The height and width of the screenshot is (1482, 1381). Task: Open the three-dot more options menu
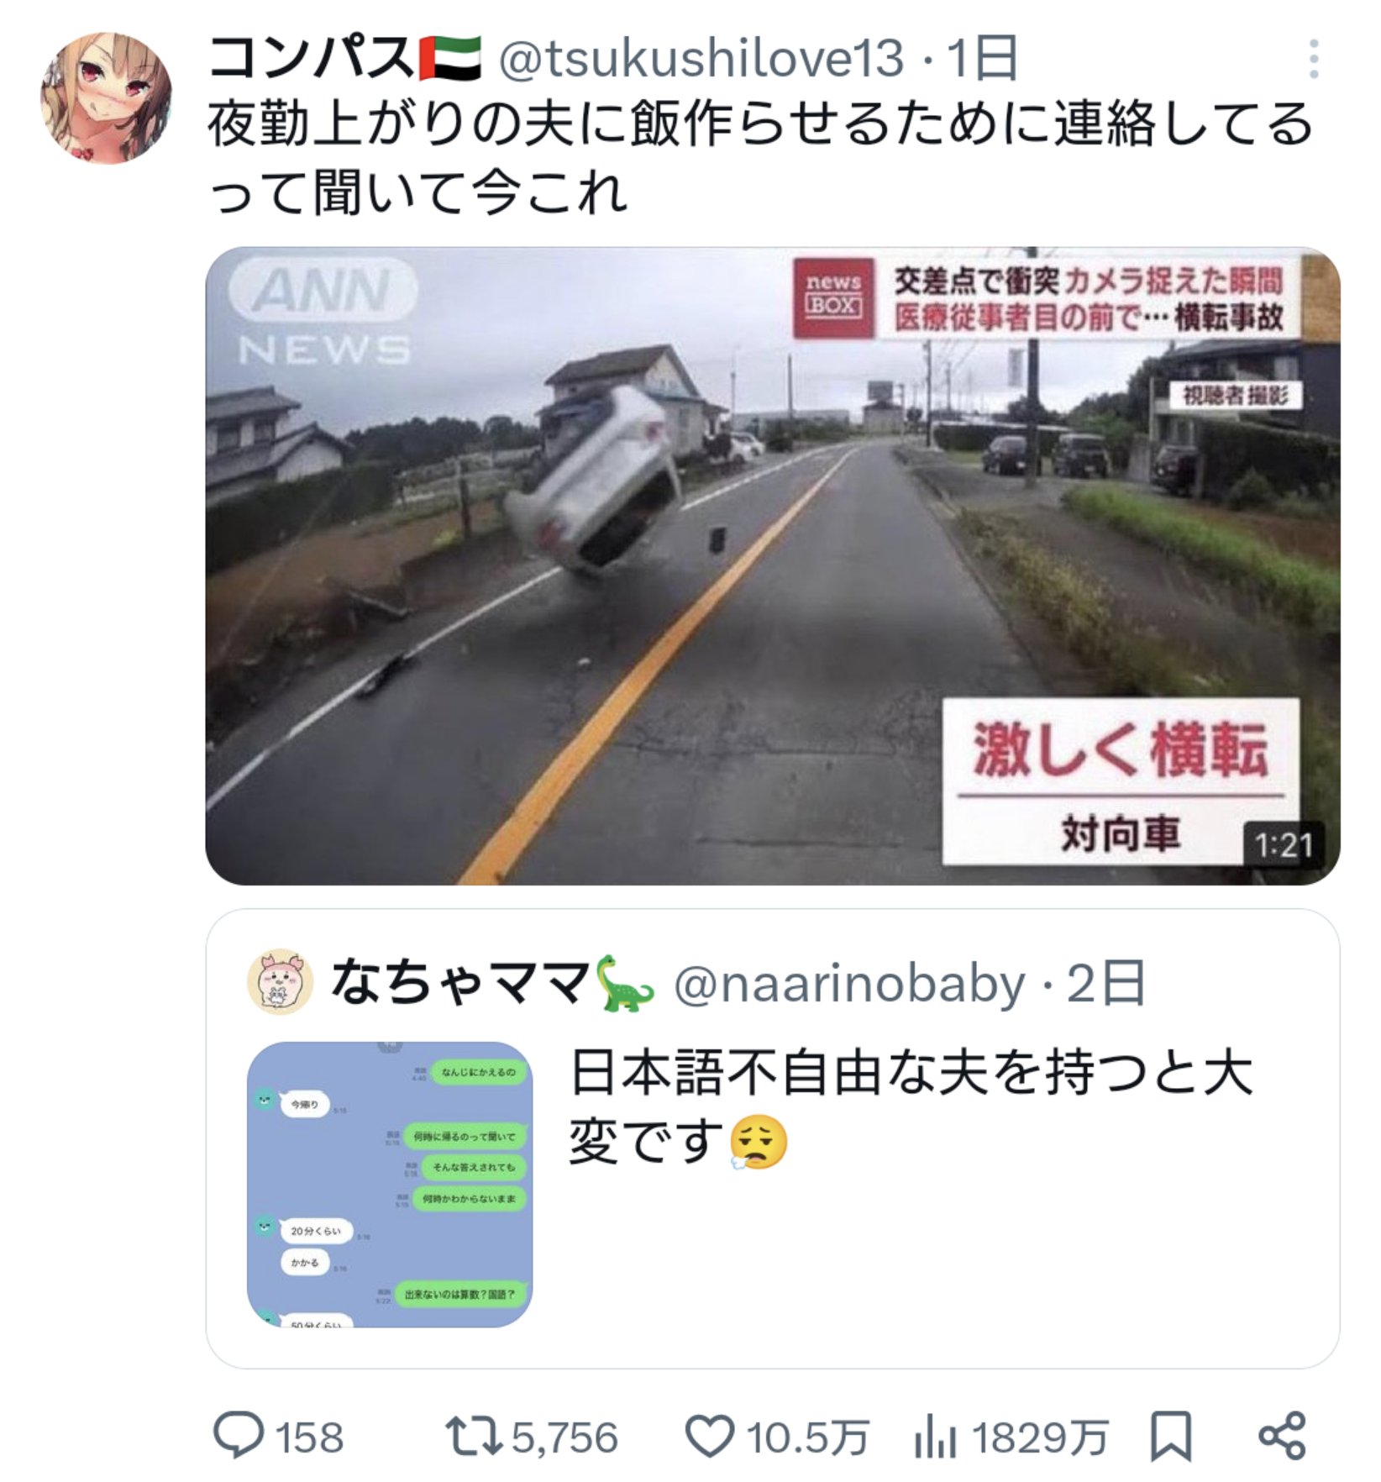(1314, 60)
